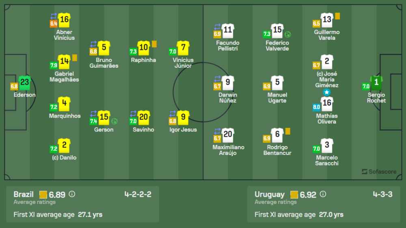The image size is (406, 228).
Task: Click the info icon beside Brazil's rating
Action: tap(72, 194)
